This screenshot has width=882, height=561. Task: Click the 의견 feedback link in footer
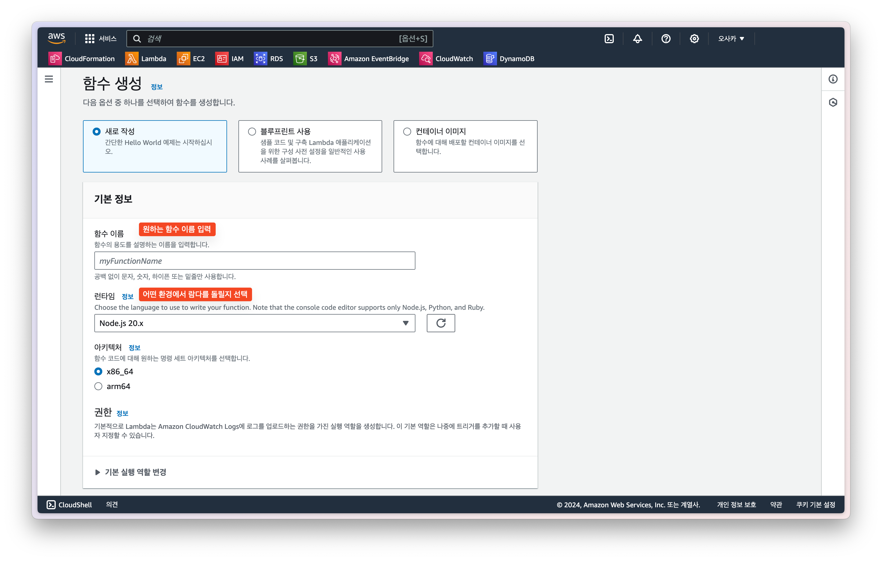(x=112, y=504)
